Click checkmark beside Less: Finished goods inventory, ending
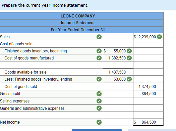 (x=99, y=79)
